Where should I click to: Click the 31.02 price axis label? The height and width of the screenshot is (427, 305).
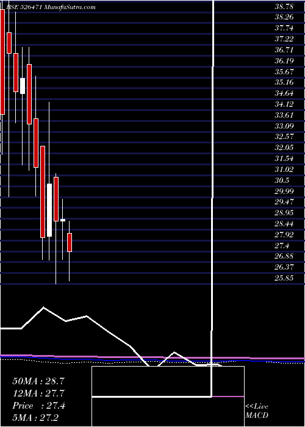[284, 170]
